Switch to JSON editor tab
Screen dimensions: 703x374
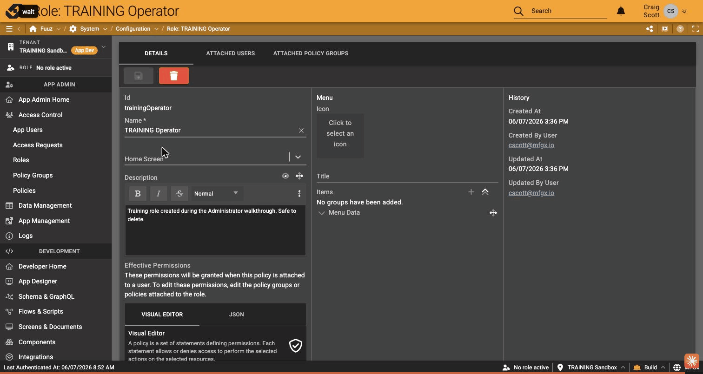coord(236,315)
